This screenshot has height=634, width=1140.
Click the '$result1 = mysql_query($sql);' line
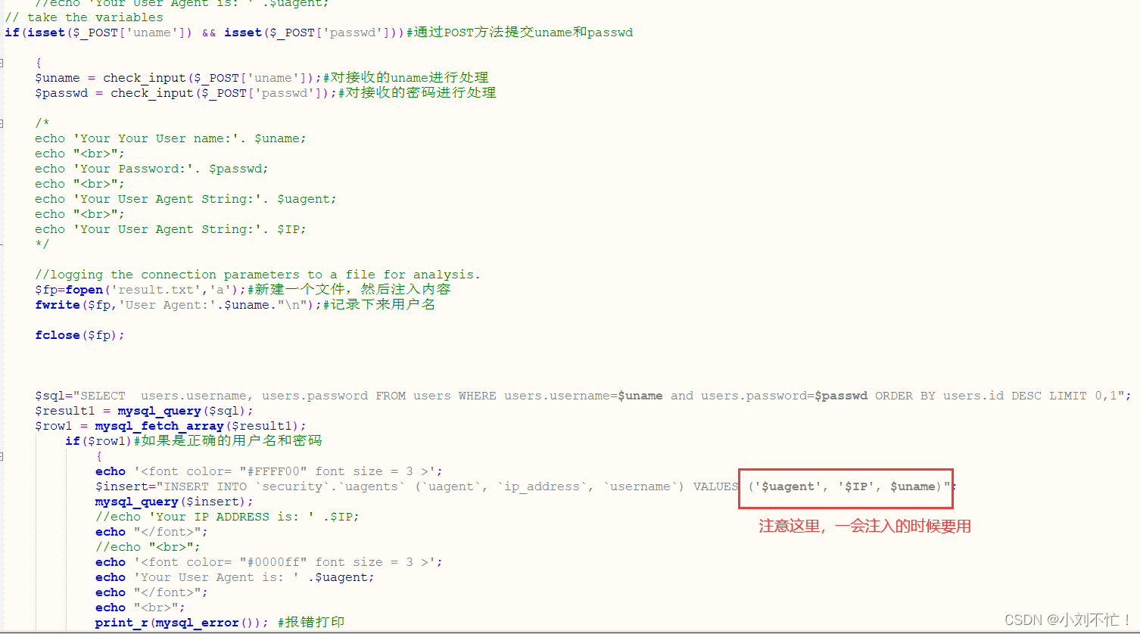click(144, 411)
